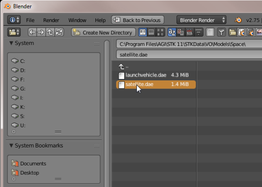The height and width of the screenshot is (187, 262).
Task: Collapse the System Bookmarks panel
Action: [x=11, y=146]
